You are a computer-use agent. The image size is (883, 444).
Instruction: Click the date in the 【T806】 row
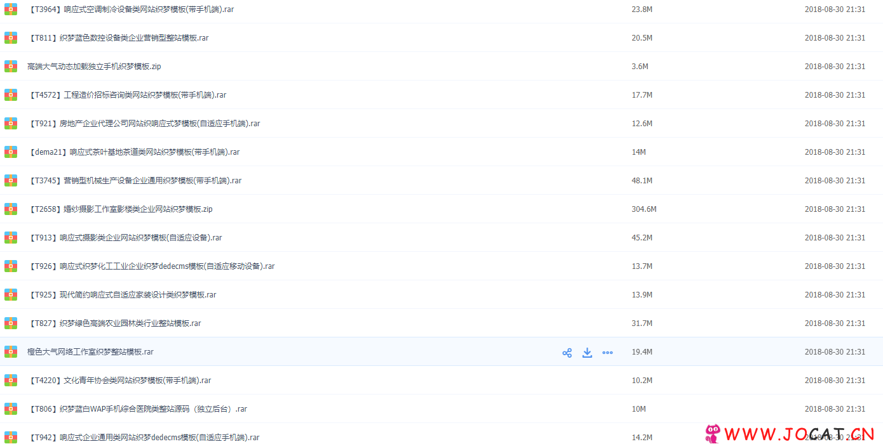tap(835, 409)
